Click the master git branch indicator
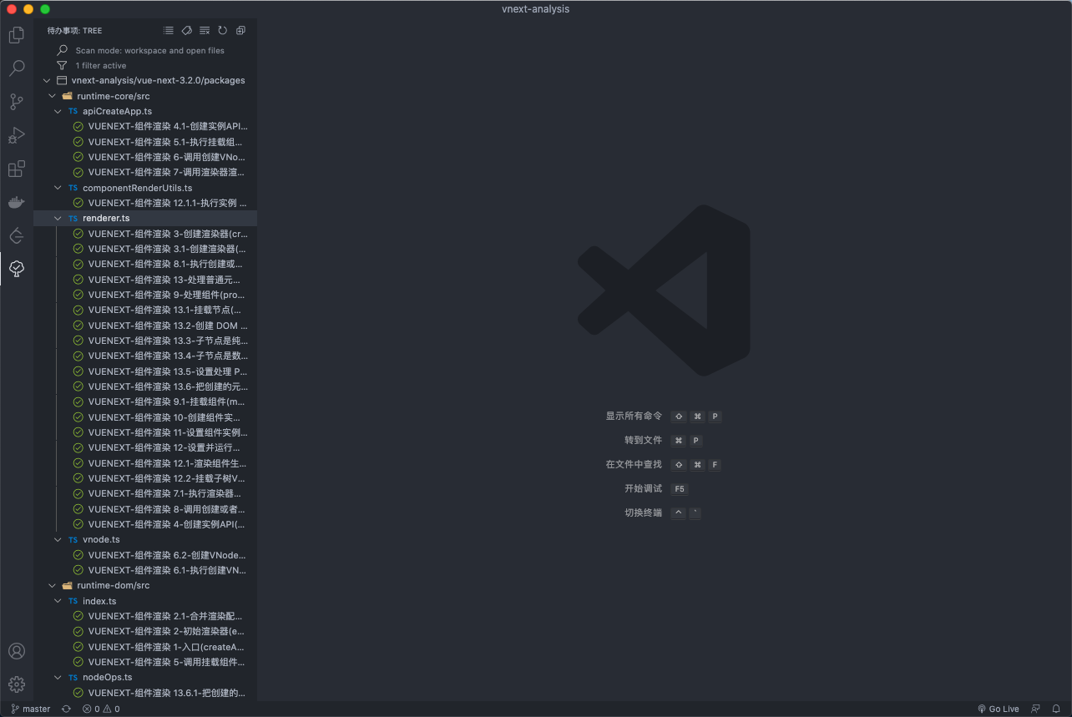This screenshot has width=1072, height=717. [30, 709]
